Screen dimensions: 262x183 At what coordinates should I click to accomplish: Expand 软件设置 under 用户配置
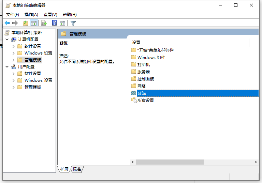[13, 74]
